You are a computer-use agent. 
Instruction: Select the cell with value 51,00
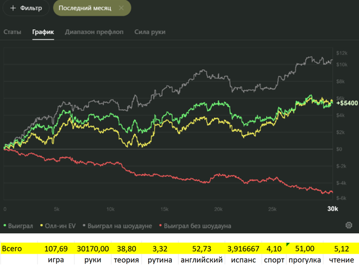tap(305, 249)
